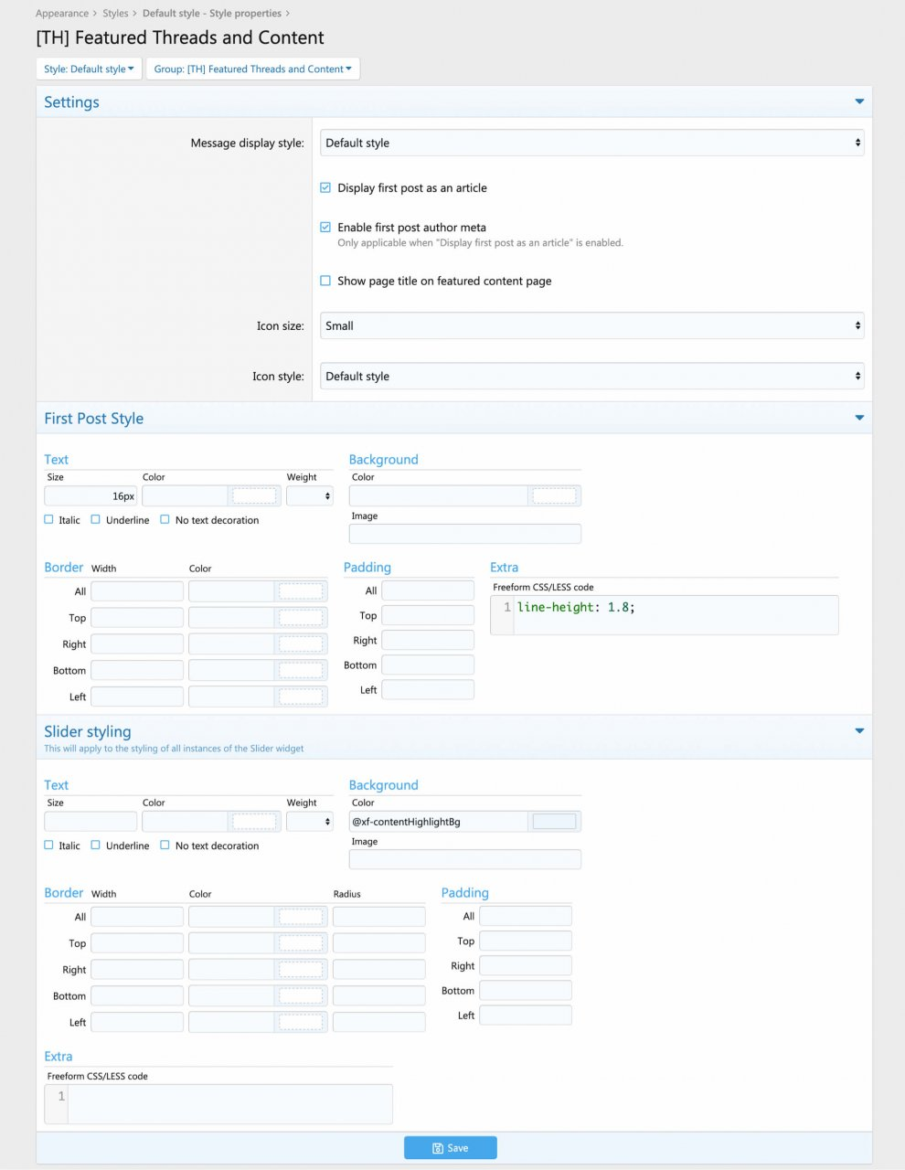Collapse the First Post Style section
Screen dimensions: 905x1170
(858, 418)
